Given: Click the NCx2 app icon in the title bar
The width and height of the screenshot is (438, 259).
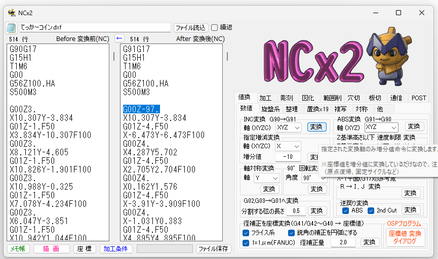Looking at the screenshot, I should (x=12, y=13).
